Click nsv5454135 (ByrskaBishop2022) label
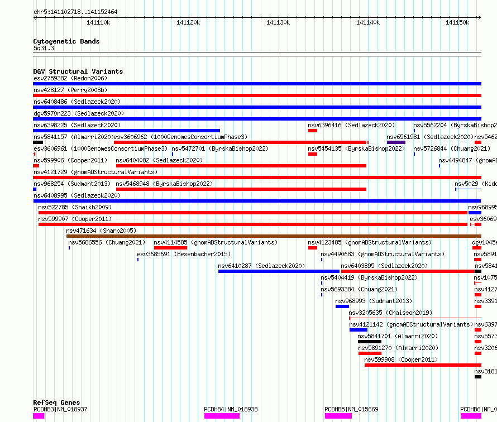 coord(356,148)
